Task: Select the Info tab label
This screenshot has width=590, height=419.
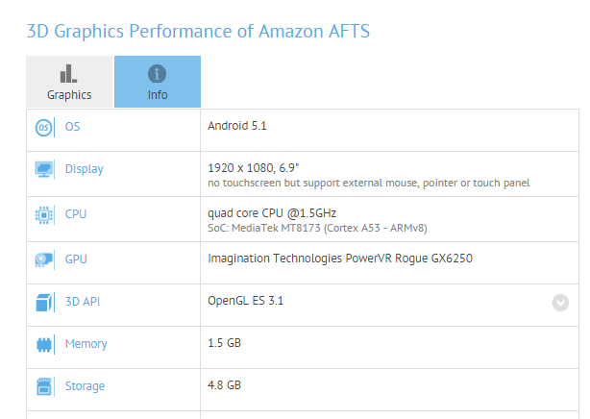Action: pos(158,95)
